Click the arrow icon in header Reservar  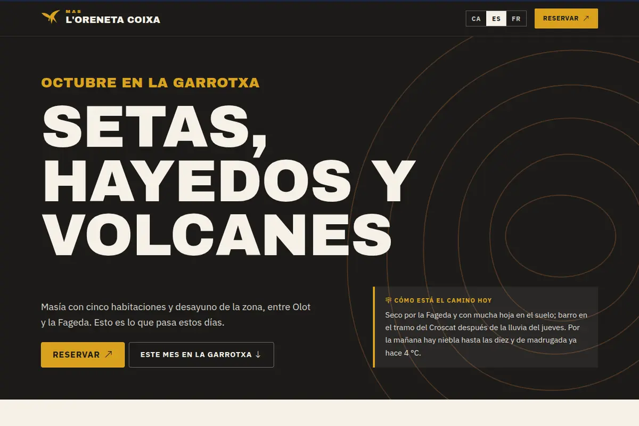tap(586, 19)
